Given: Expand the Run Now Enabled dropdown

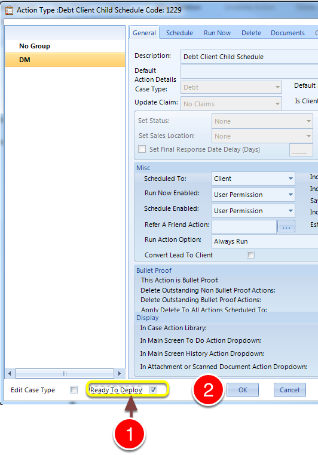Looking at the screenshot, I should pyautogui.click(x=253, y=195).
